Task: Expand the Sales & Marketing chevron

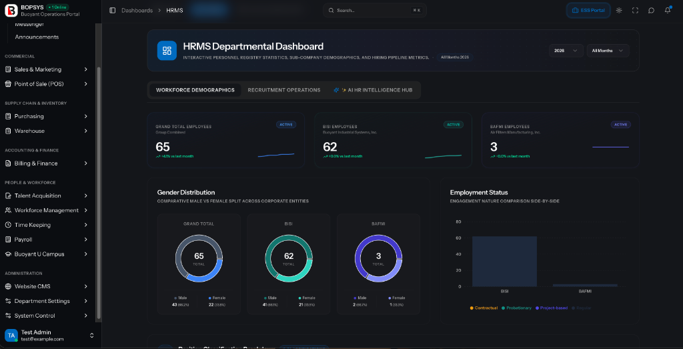Action: coord(86,69)
